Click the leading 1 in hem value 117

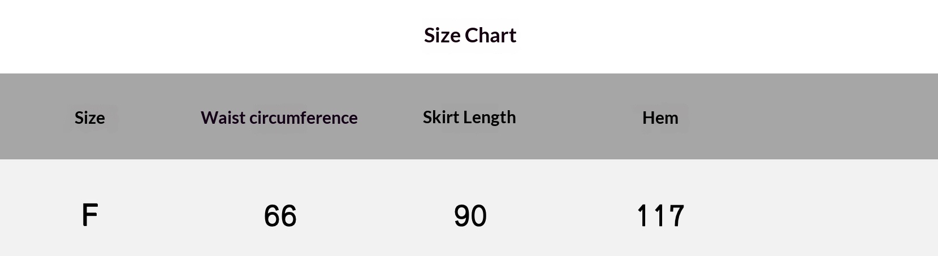point(642,216)
